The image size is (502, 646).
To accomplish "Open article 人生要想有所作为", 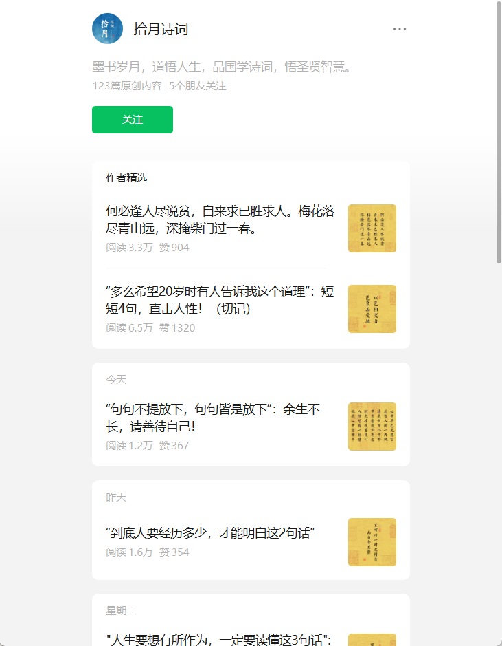I will pos(219,639).
